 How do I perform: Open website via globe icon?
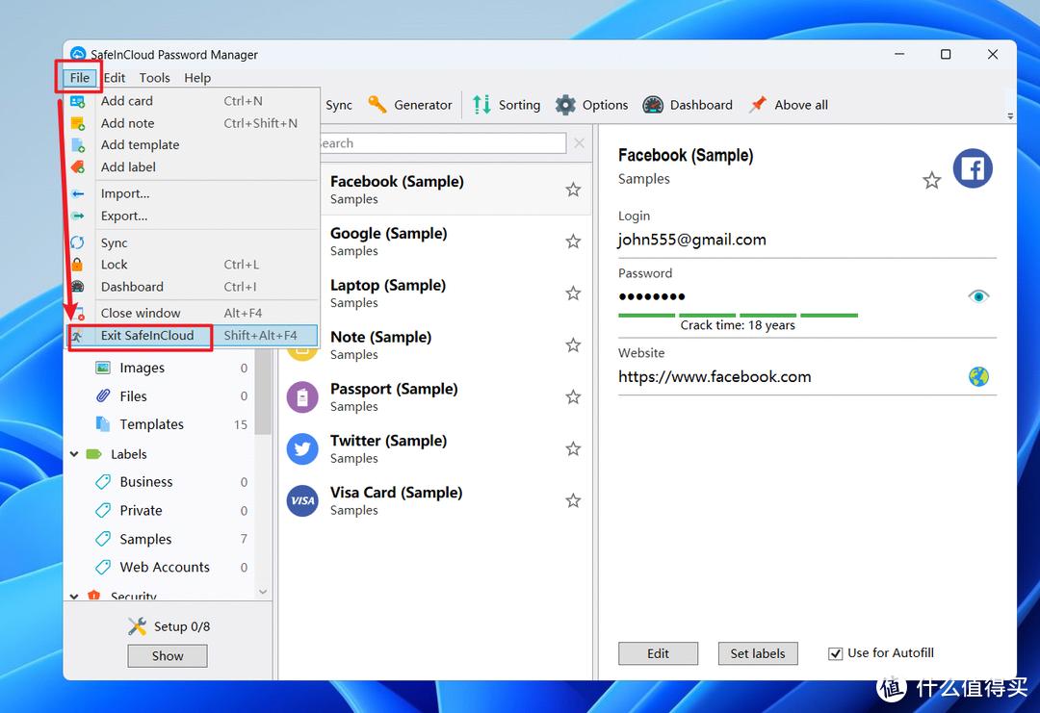[x=978, y=377]
